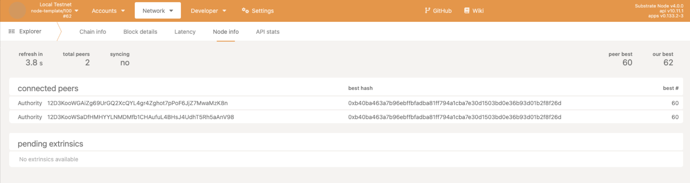Click the GitHub branch icon
Viewport: 690px width, 183px height.
(x=427, y=11)
